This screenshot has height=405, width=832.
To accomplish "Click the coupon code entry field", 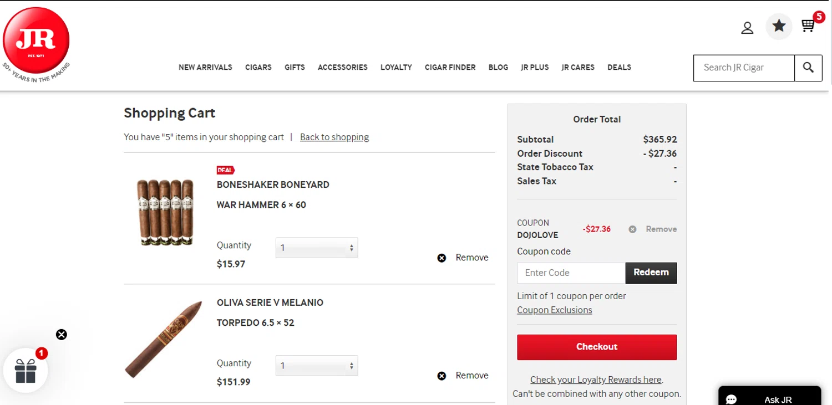I will (571, 273).
